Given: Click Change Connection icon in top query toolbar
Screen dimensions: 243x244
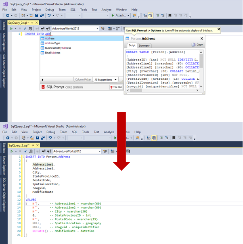Looking at the screenshot, I should pyautogui.click(x=48, y=29).
